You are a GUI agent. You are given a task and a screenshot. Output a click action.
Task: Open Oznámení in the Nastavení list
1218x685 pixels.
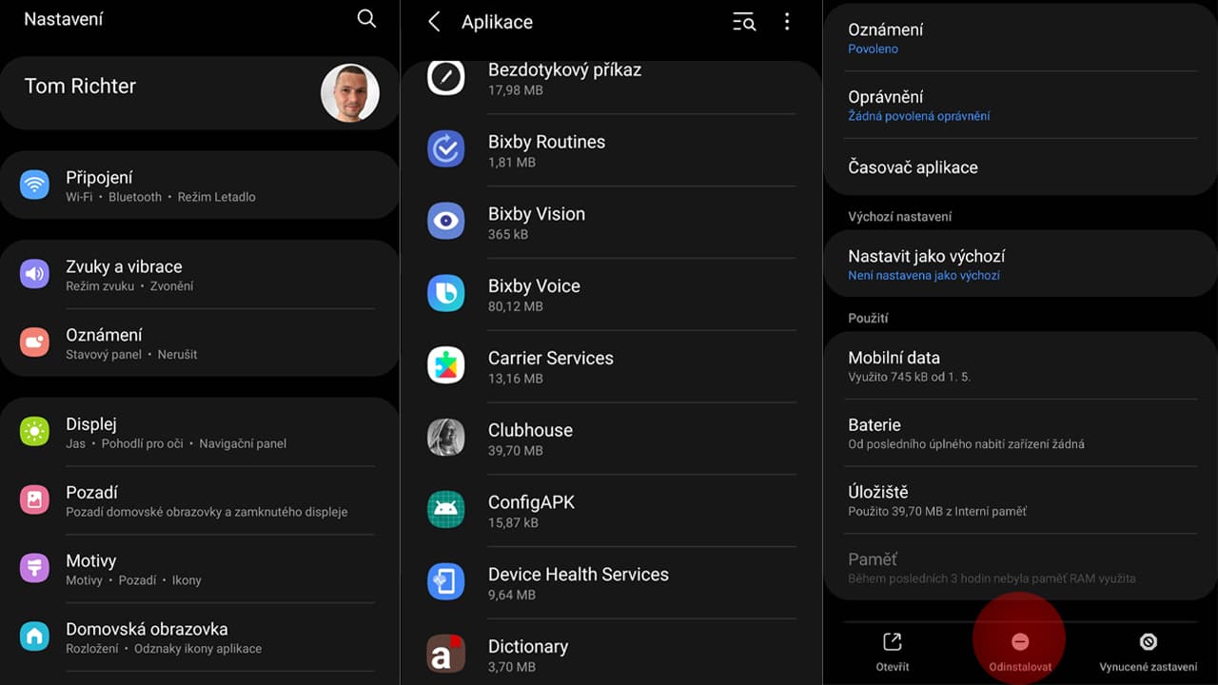coord(200,343)
